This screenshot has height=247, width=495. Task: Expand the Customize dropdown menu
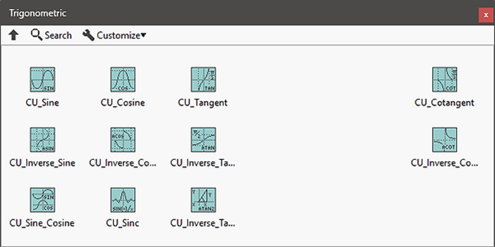(114, 35)
